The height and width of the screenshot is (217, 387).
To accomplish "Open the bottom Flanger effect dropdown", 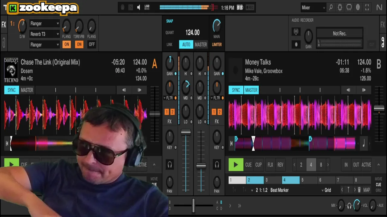I will [x=44, y=45].
